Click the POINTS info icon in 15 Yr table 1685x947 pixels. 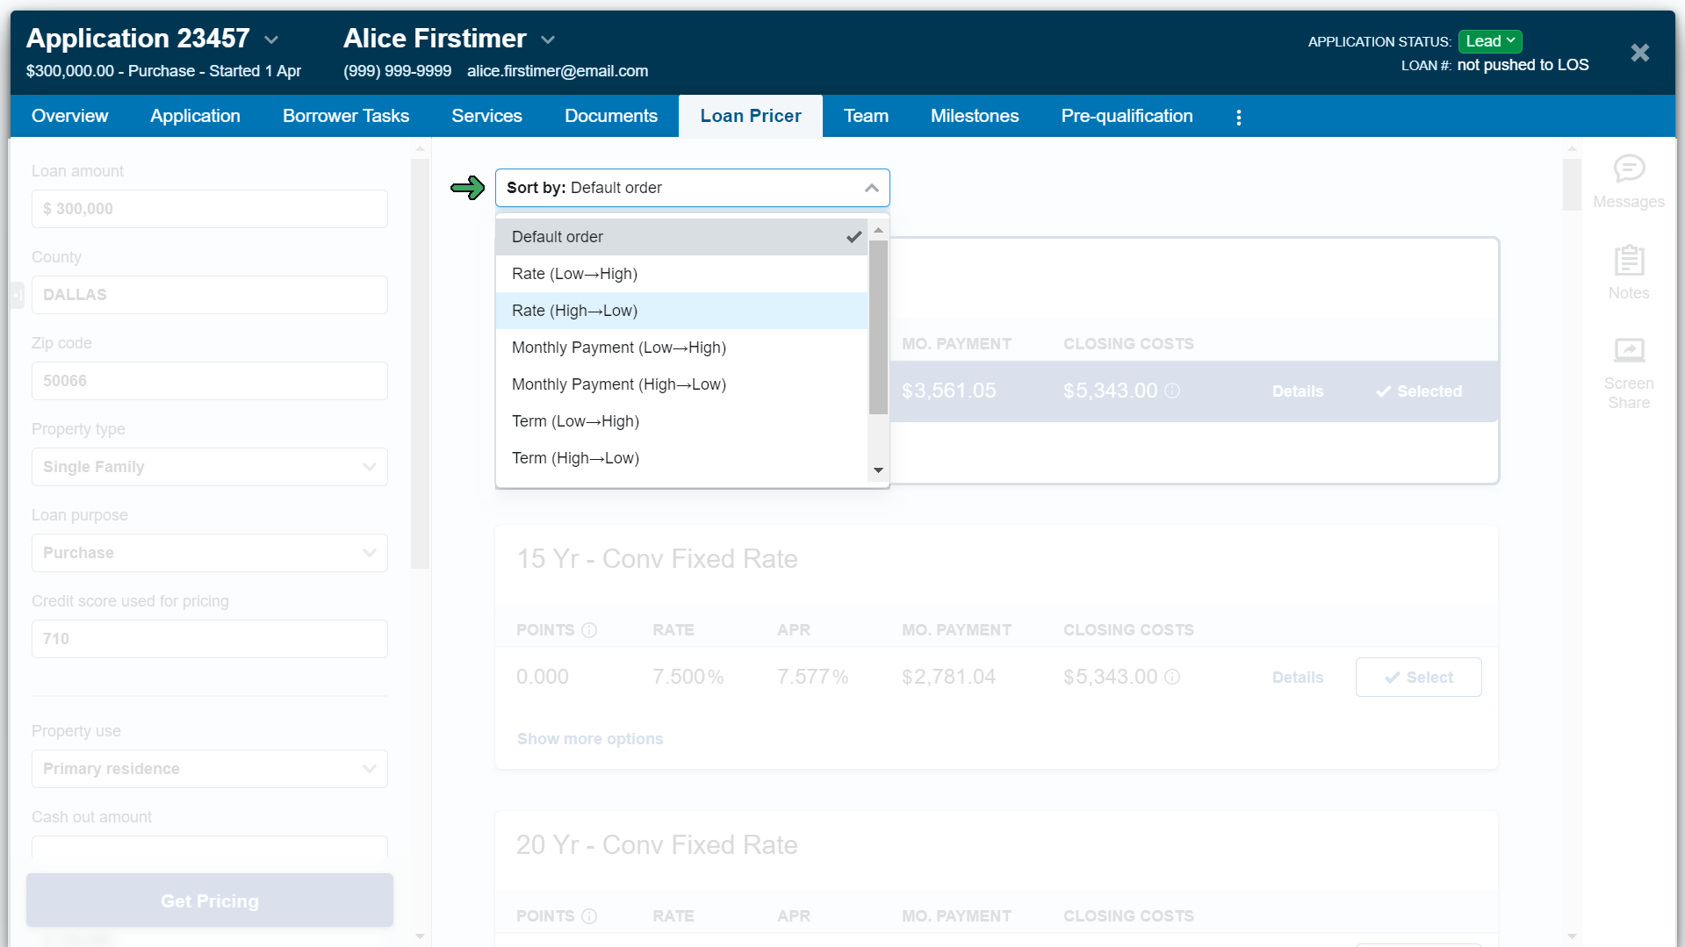click(x=589, y=630)
